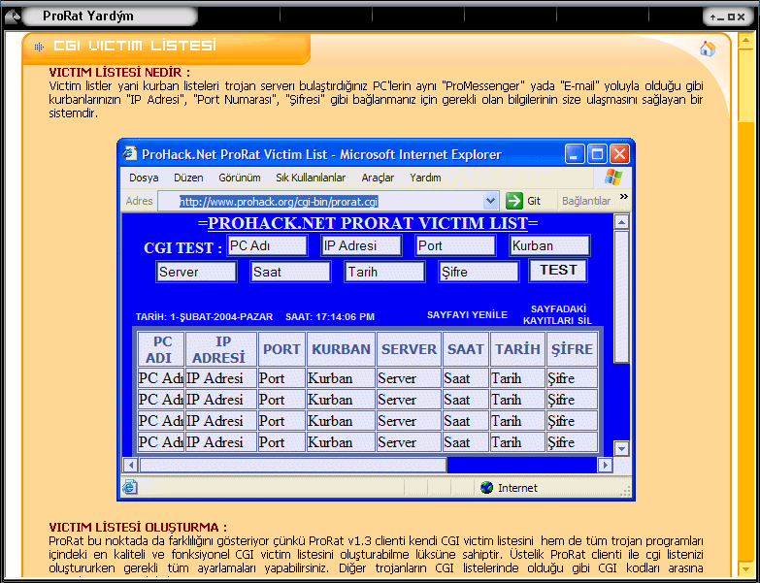760x583 pixels.
Task: Click the Internet Explorer page icon in title bar
Action: 130,154
